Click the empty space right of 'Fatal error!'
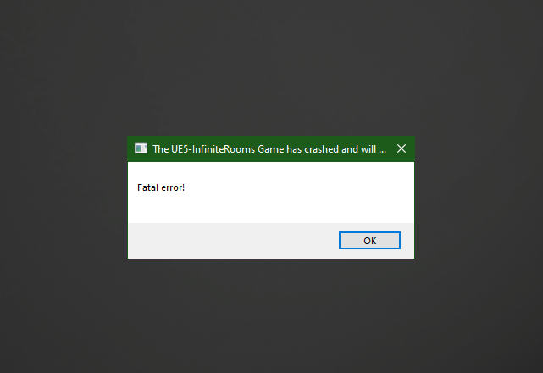 [x=298, y=187]
